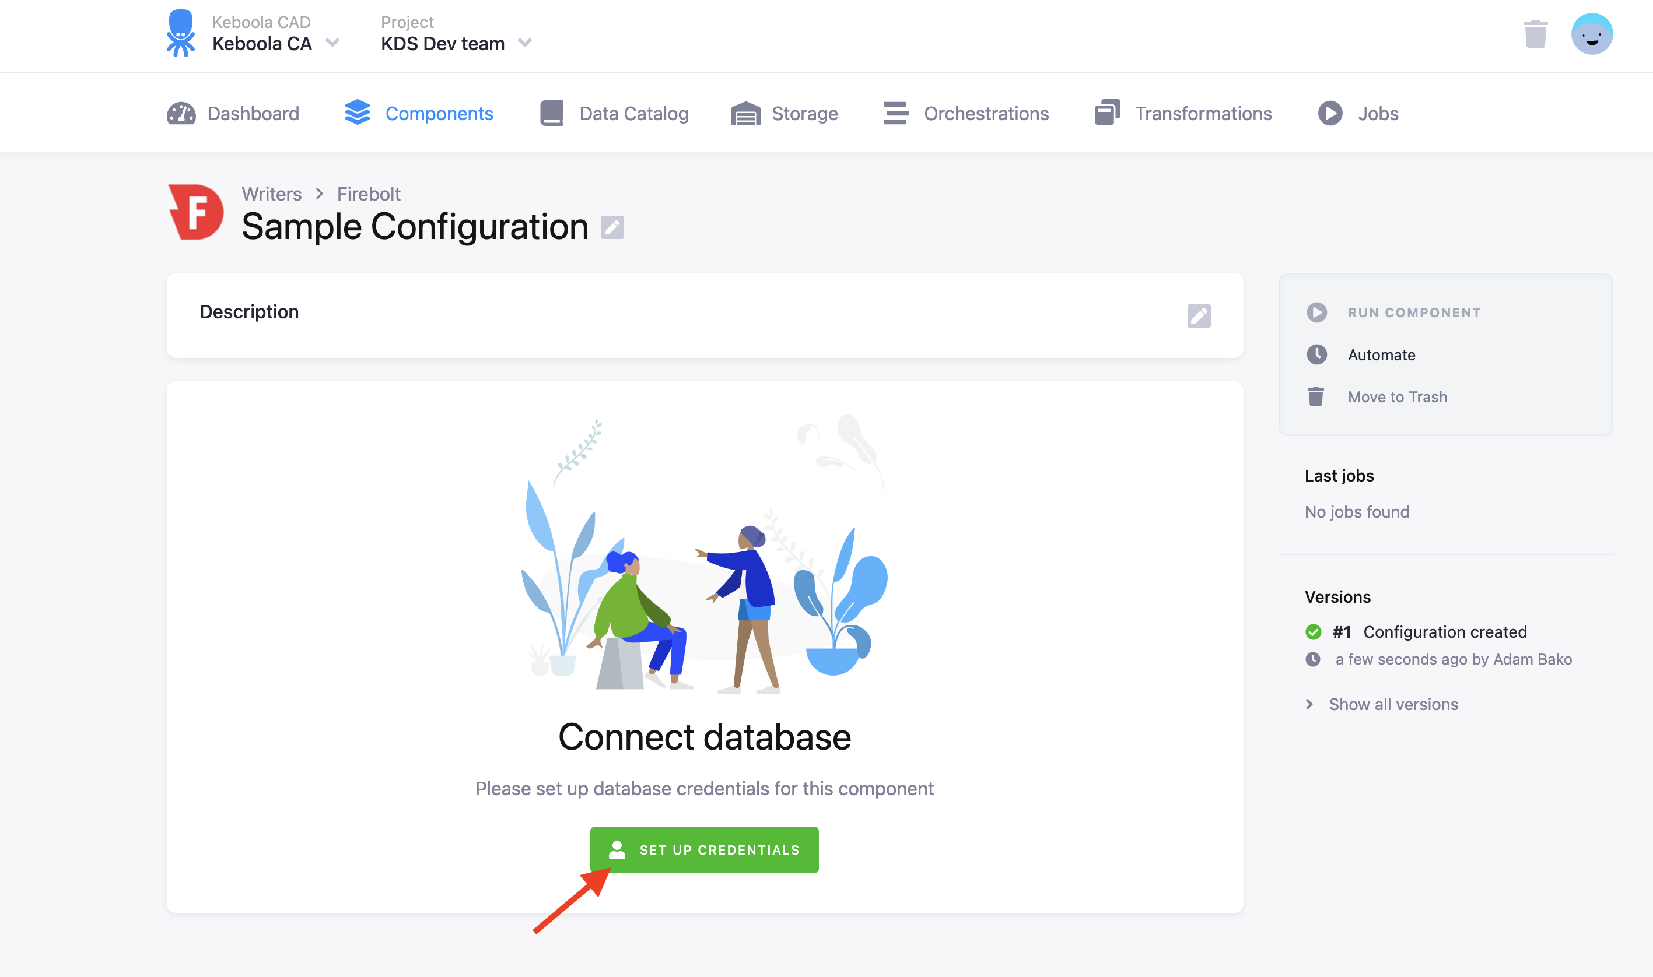Viewport: 1653px width, 977px height.
Task: Click the Automate clock option
Action: coord(1381,355)
